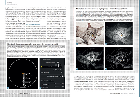Click the heading LES POINTS DE CONTRÔLE
The width and height of the screenshot is (140, 97).
(x=34, y=25)
